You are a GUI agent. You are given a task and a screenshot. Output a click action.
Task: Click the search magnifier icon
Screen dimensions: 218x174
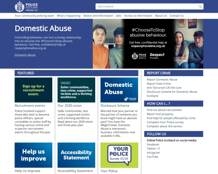200,7
